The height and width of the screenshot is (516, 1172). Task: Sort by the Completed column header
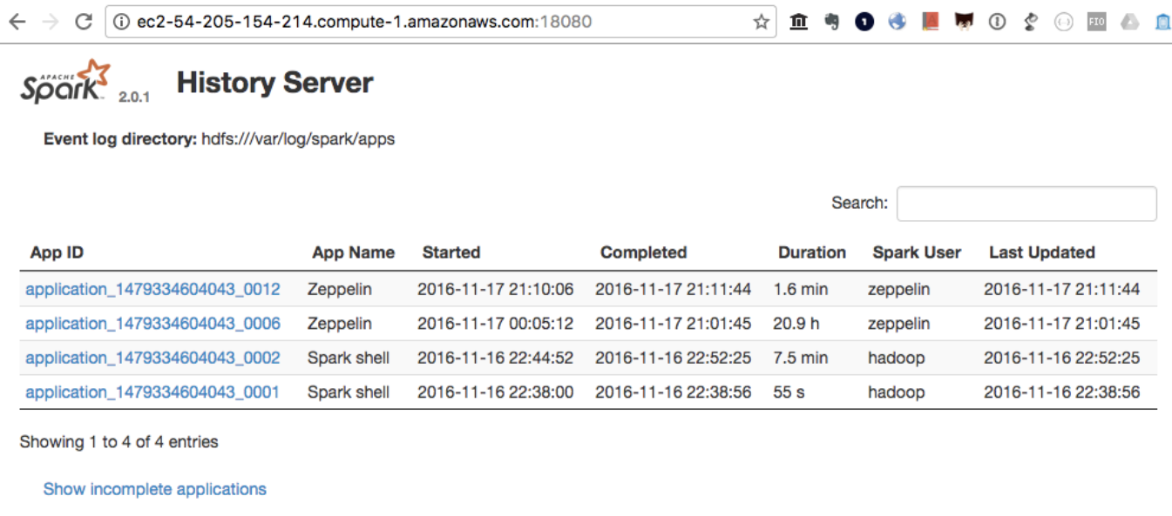point(643,252)
